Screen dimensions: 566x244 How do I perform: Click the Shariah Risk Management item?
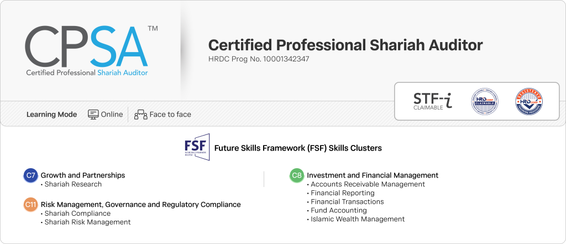point(87,222)
